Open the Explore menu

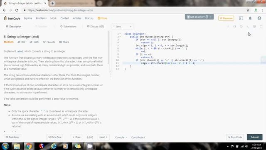point(28,18)
